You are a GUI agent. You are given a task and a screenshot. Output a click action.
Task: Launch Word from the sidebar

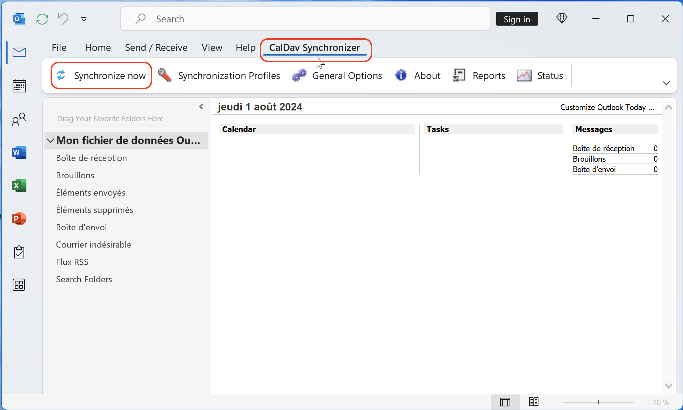19,152
